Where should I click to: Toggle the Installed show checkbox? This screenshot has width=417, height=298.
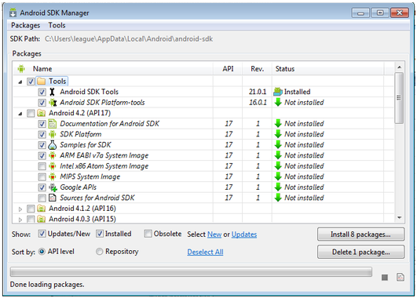click(100, 234)
